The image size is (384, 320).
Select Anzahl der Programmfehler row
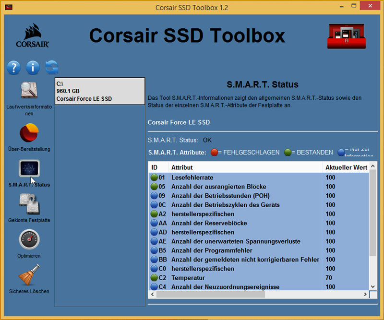click(x=259, y=250)
